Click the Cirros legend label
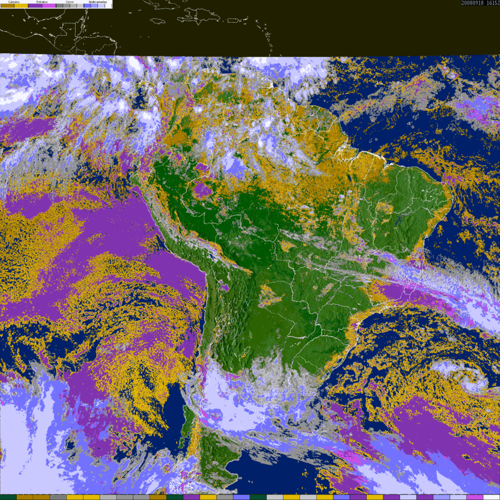The width and height of the screenshot is (500, 500). [69, 2]
